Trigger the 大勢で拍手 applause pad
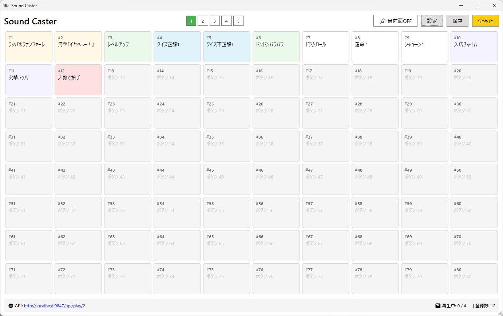This screenshot has width=503, height=316. coord(78,80)
